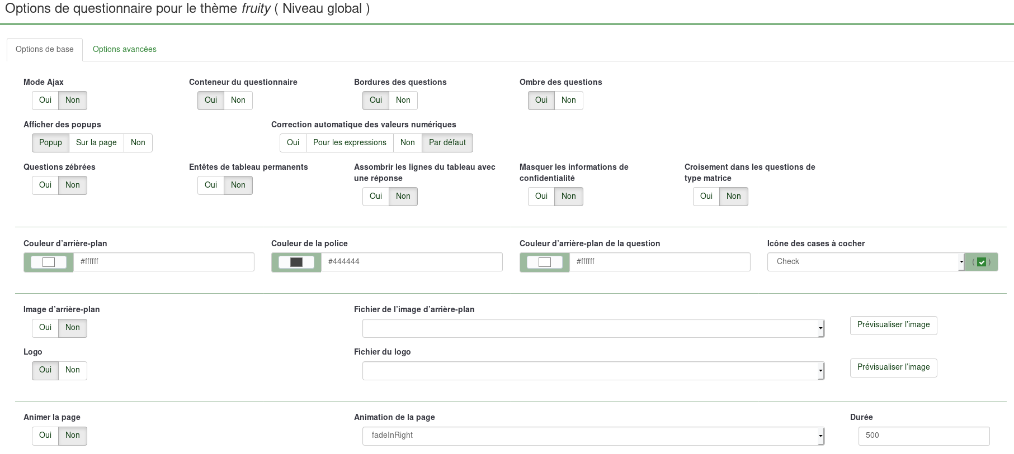Click the green check icon preview
1014x454 pixels.
point(981,262)
